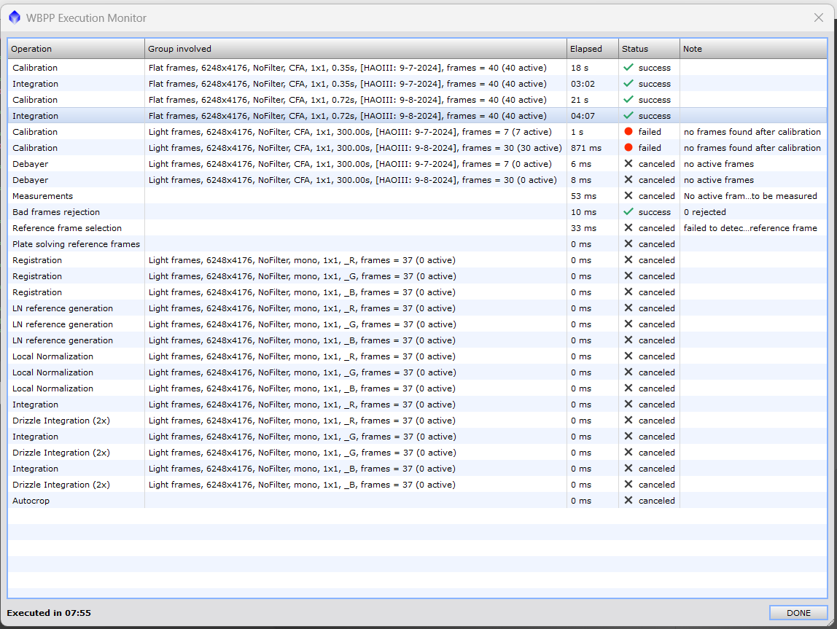
Task: Select the Plate solving reference frames row
Action: click(418, 244)
